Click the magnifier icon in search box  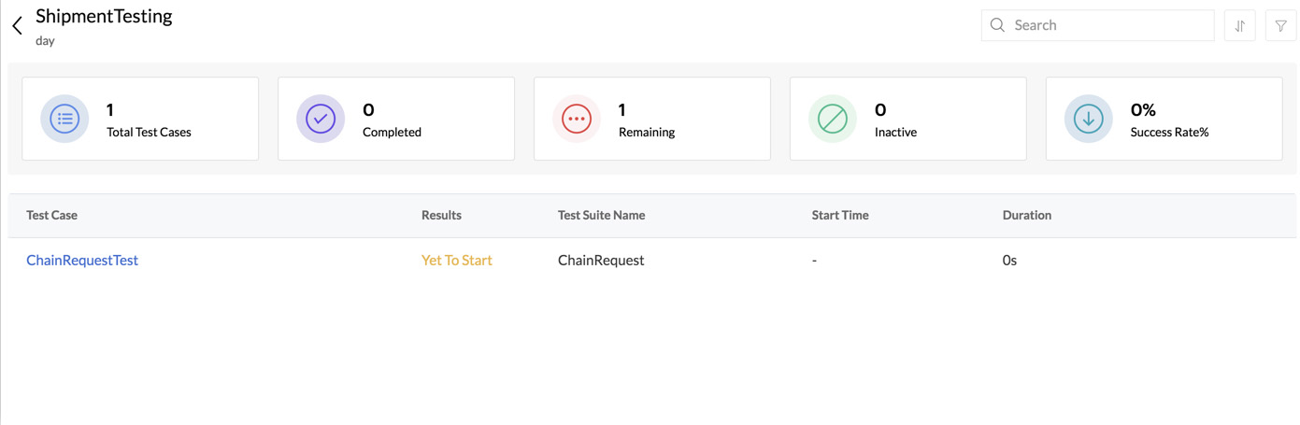click(997, 25)
